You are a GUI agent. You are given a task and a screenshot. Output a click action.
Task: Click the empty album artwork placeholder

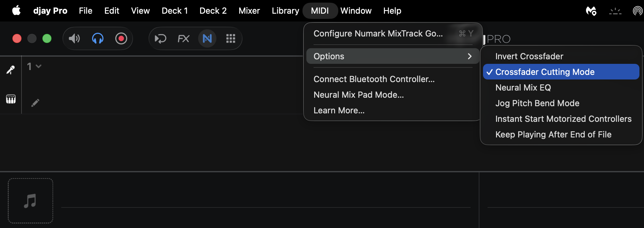tap(30, 201)
